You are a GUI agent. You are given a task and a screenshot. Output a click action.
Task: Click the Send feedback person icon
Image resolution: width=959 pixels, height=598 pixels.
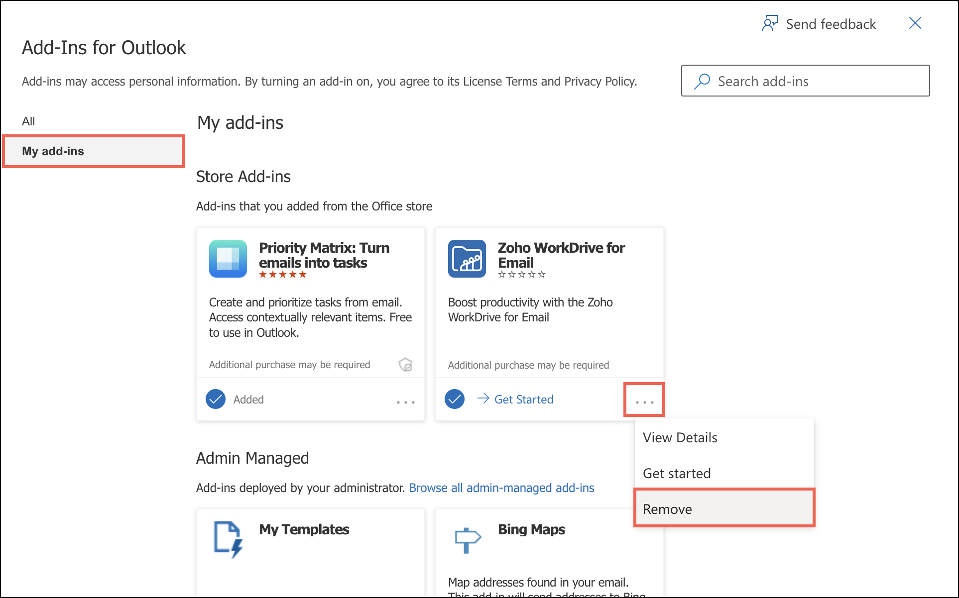point(770,23)
